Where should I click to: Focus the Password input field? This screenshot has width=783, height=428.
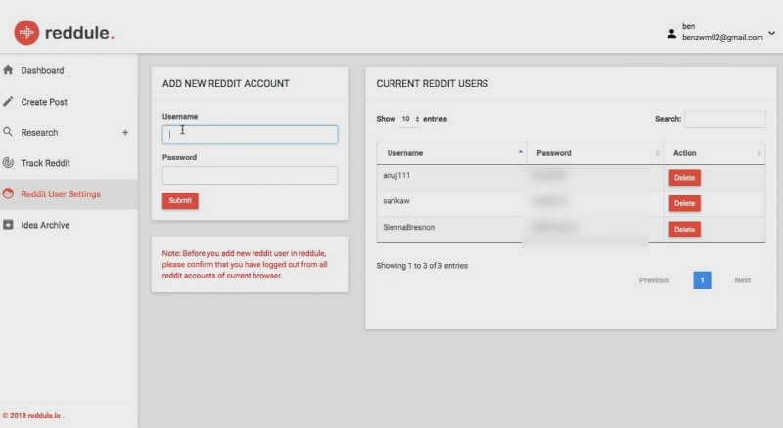click(x=250, y=175)
